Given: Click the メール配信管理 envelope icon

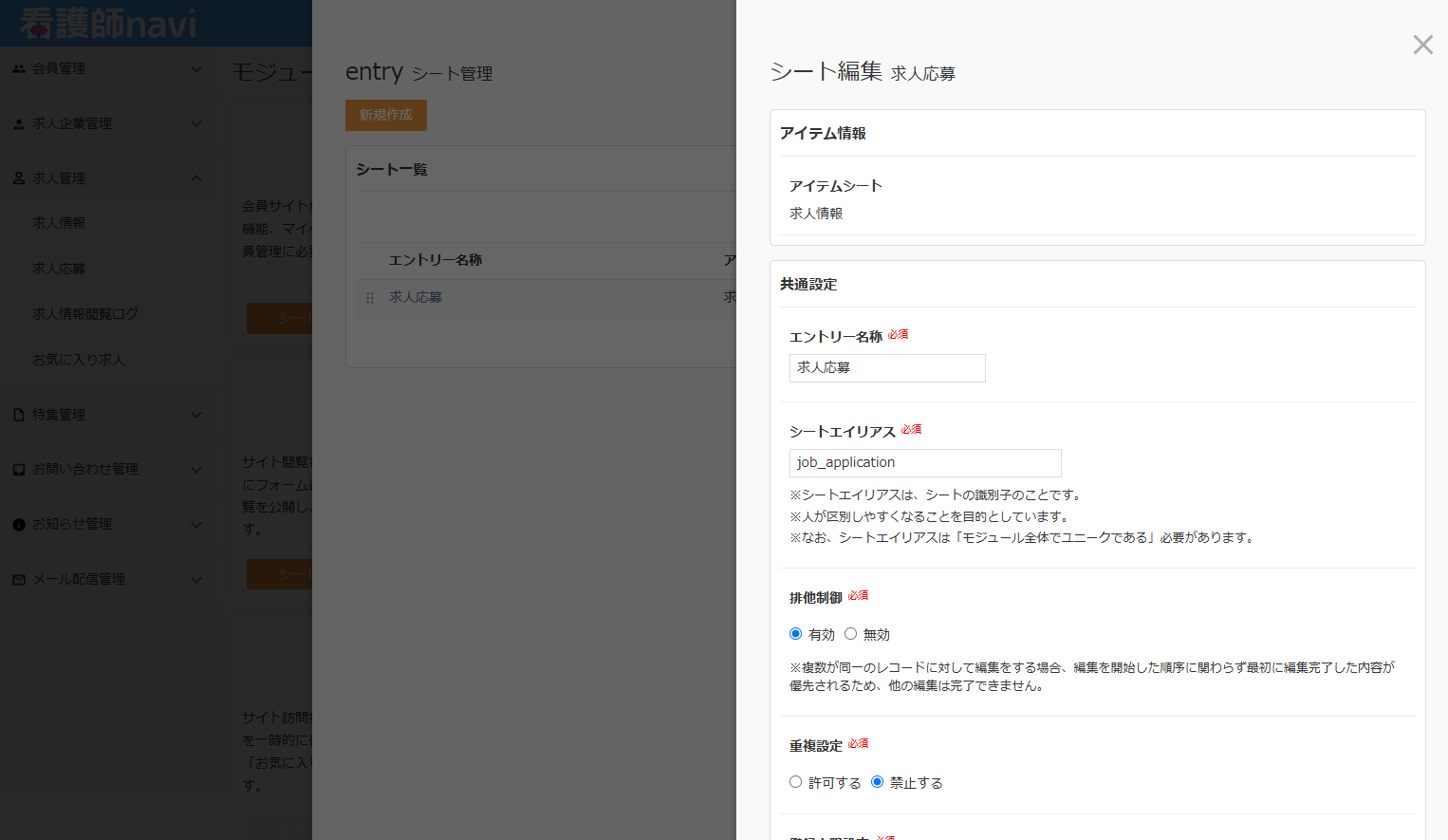Looking at the screenshot, I should coord(19,580).
